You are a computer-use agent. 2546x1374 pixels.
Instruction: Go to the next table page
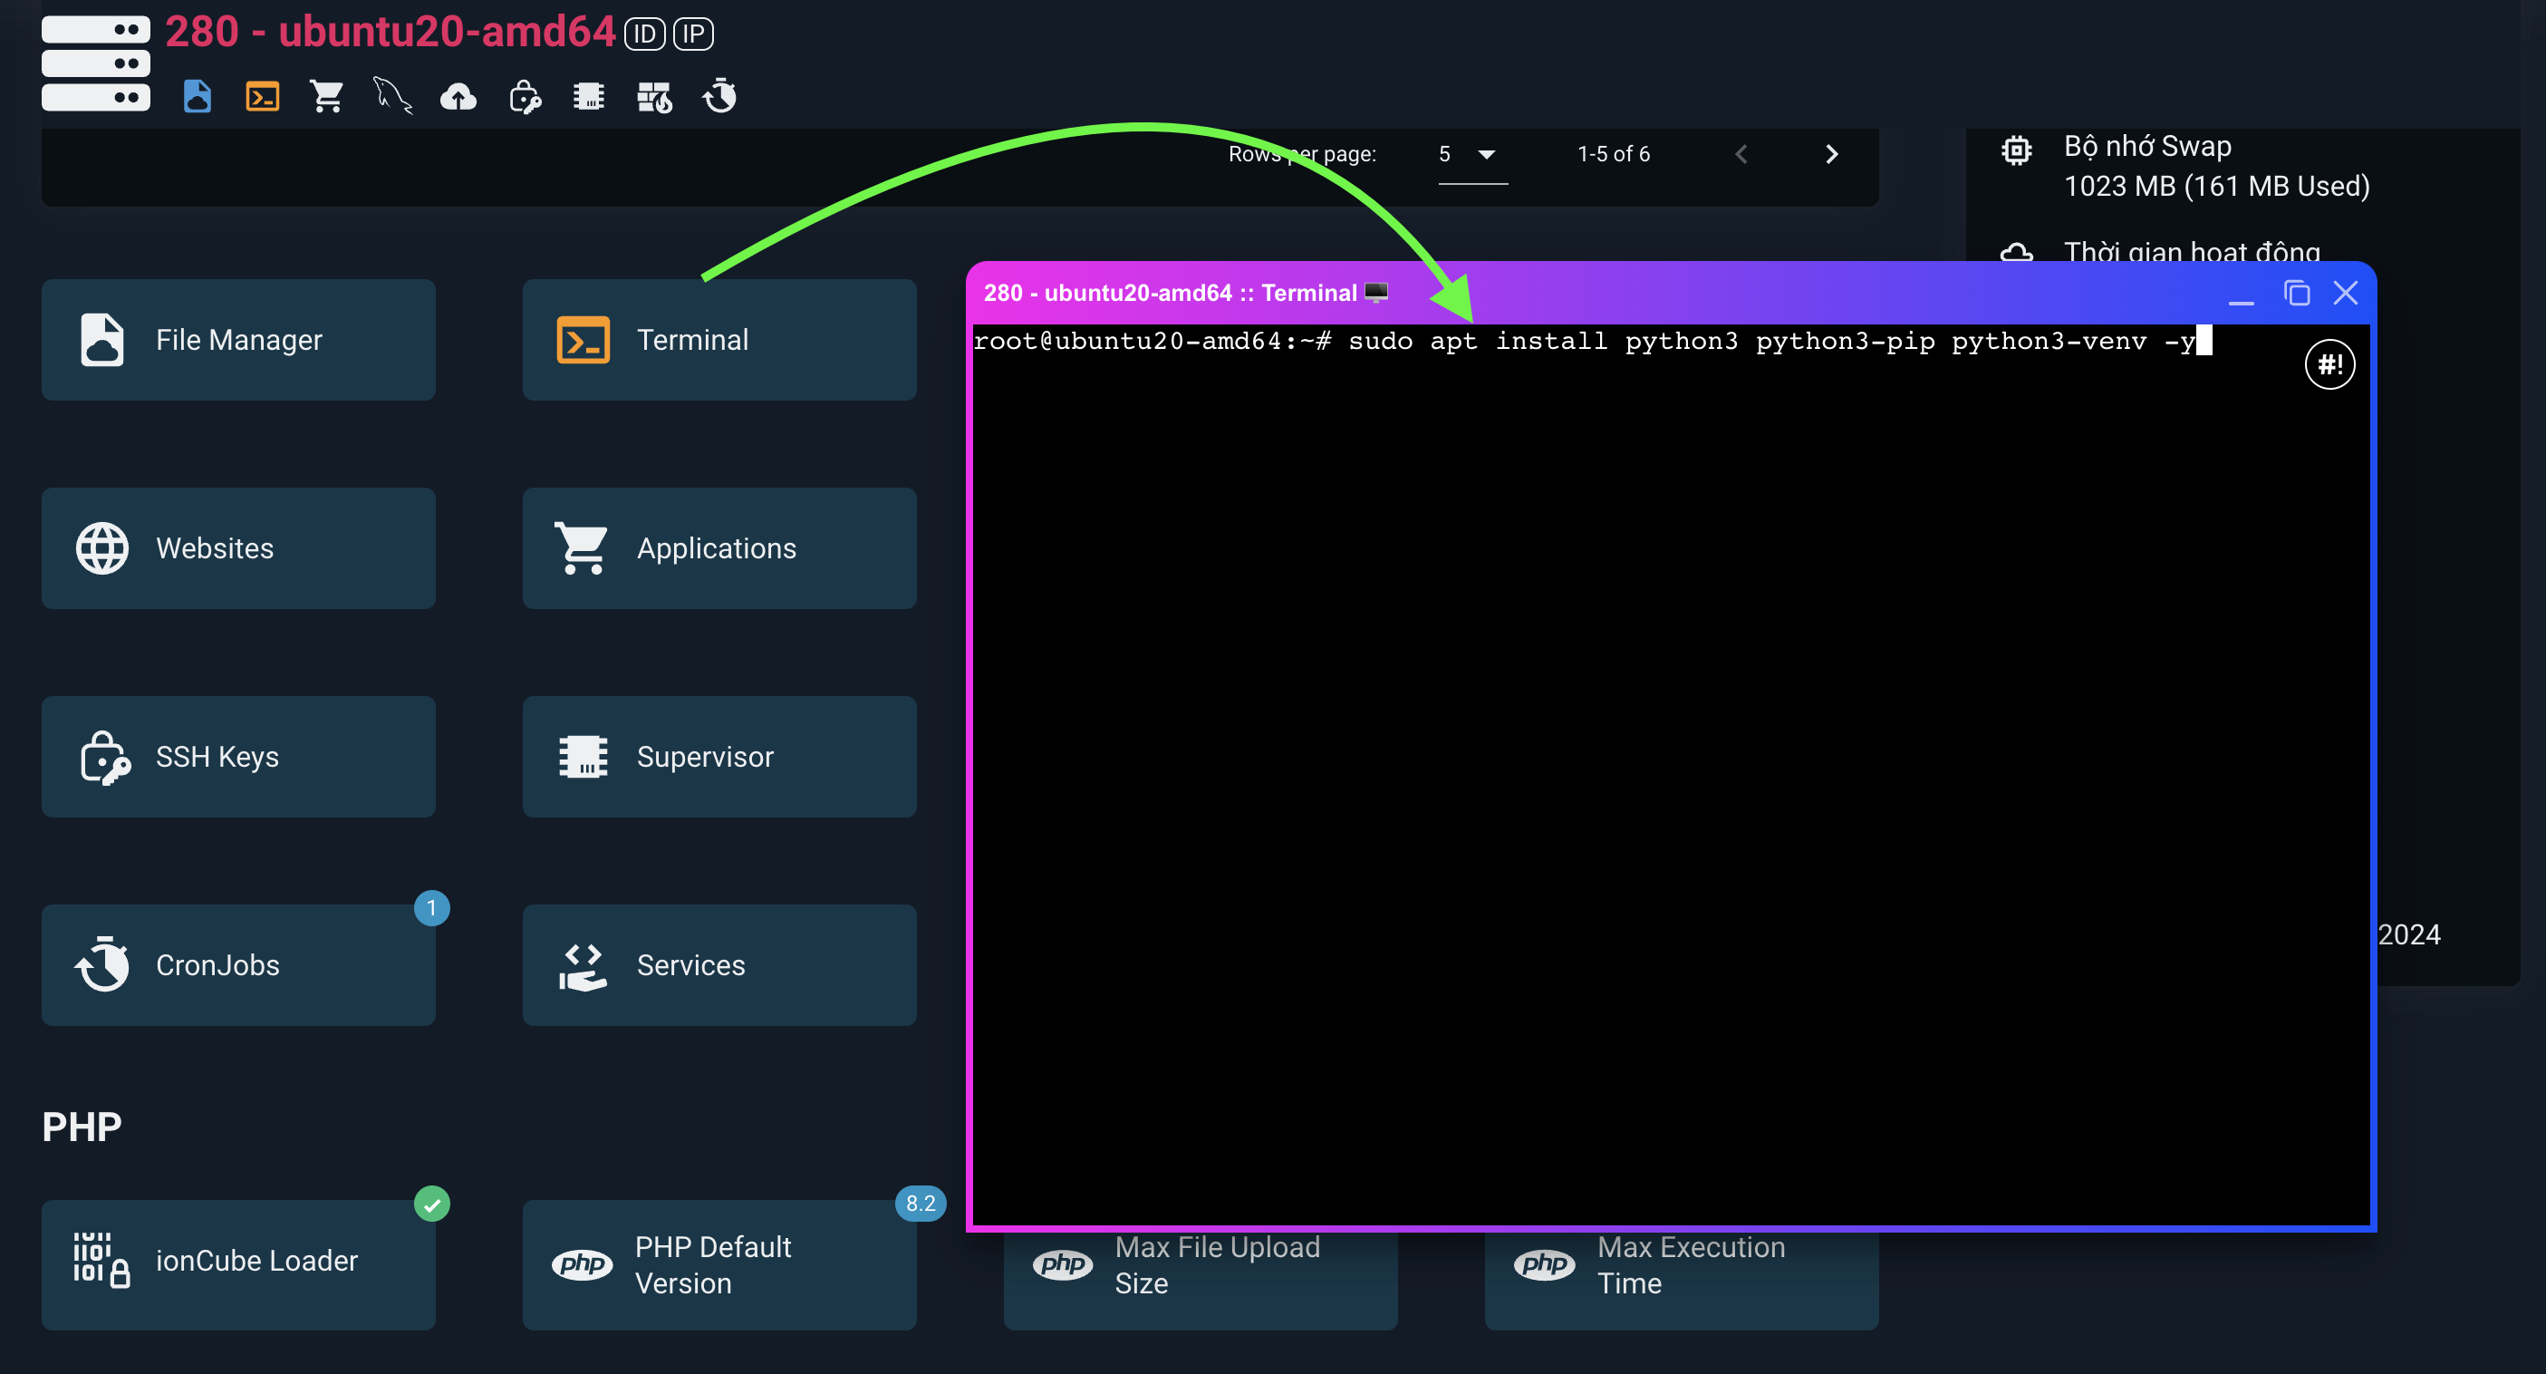pyautogui.click(x=1831, y=154)
